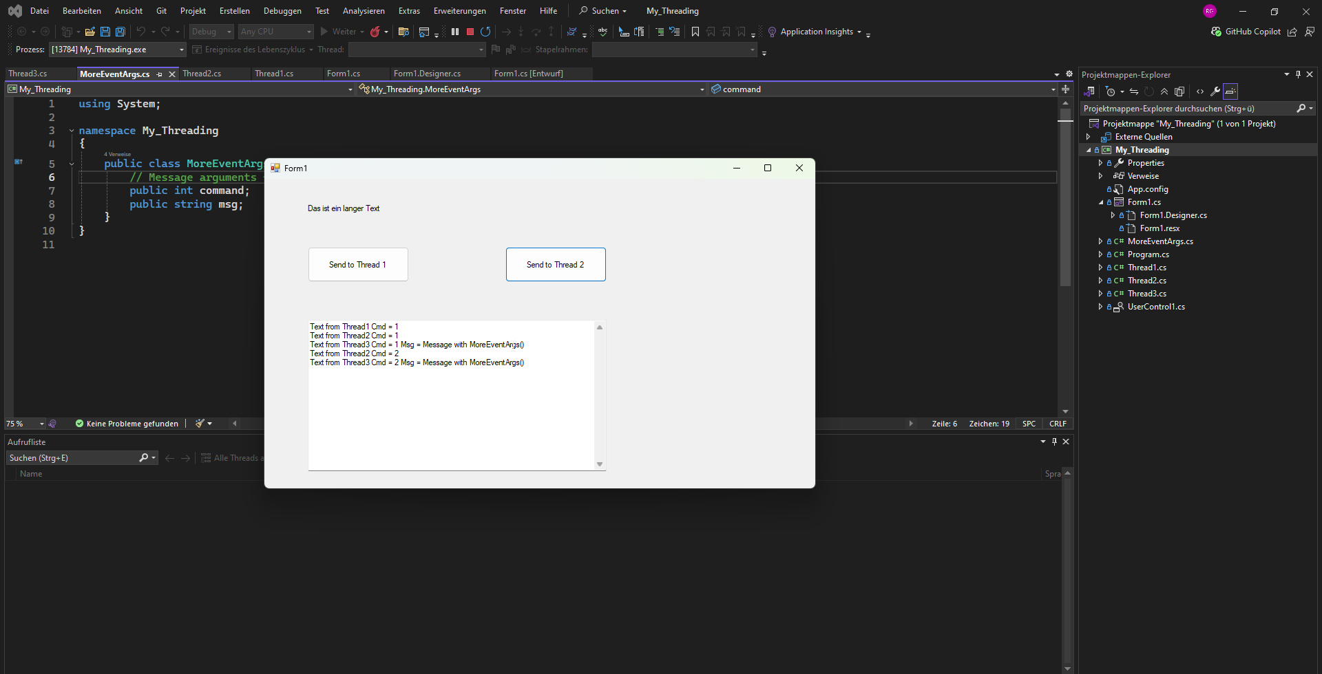Open the 75 % zoom level dropdown
This screenshot has height=674, width=1322.
(x=42, y=424)
